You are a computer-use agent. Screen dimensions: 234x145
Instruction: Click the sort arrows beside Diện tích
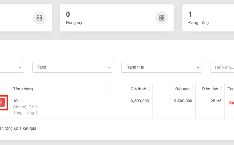click(221, 89)
